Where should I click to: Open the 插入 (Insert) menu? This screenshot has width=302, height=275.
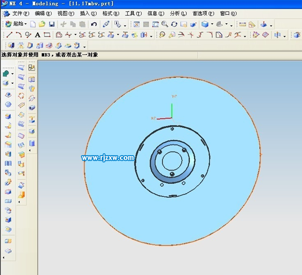88,13
